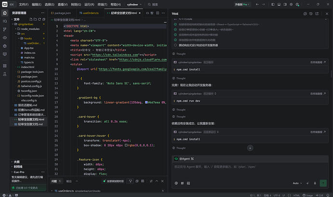This screenshot has height=197, width=333.
Task: Open Source Control view in activity bar
Action: 5,29
